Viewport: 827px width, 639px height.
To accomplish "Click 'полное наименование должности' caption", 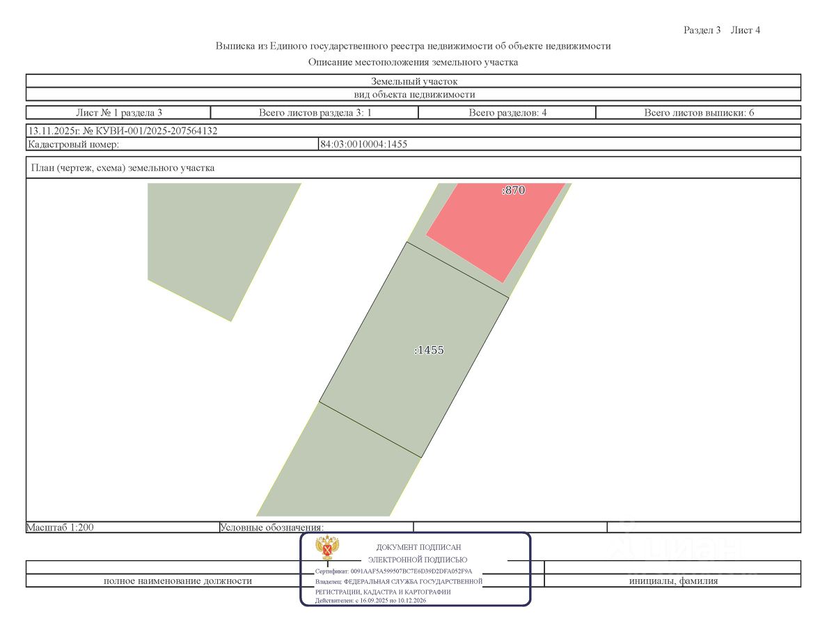I will click(178, 581).
